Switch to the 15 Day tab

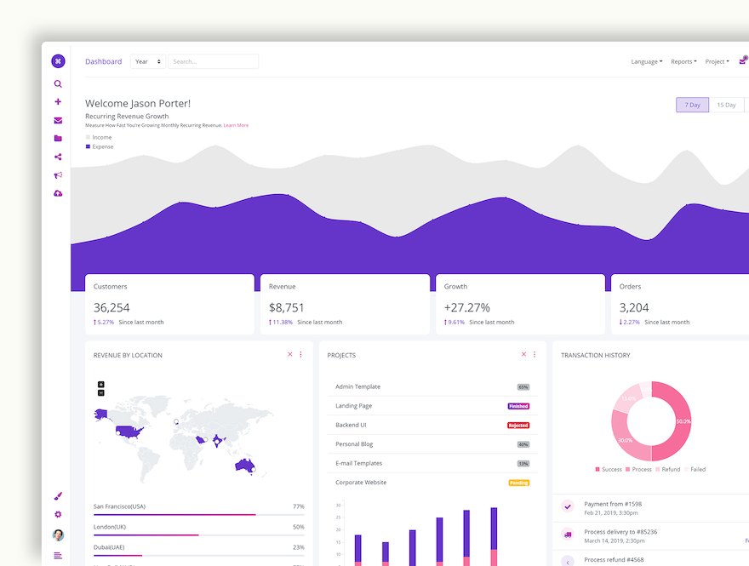pyautogui.click(x=726, y=105)
